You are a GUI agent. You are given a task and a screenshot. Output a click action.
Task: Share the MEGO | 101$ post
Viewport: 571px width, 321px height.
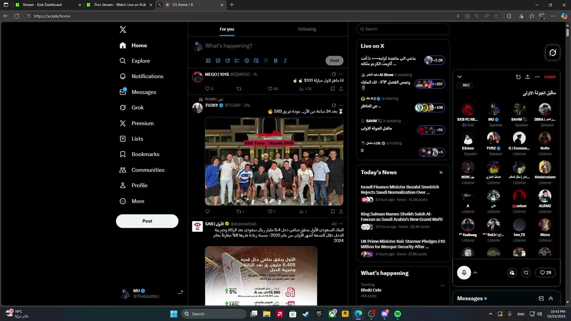coord(341,89)
